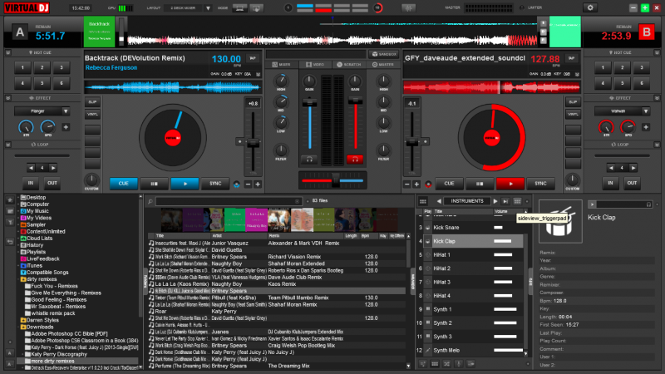Select the Roar by Katy Perry track
The image size is (665, 374).
click(276, 311)
